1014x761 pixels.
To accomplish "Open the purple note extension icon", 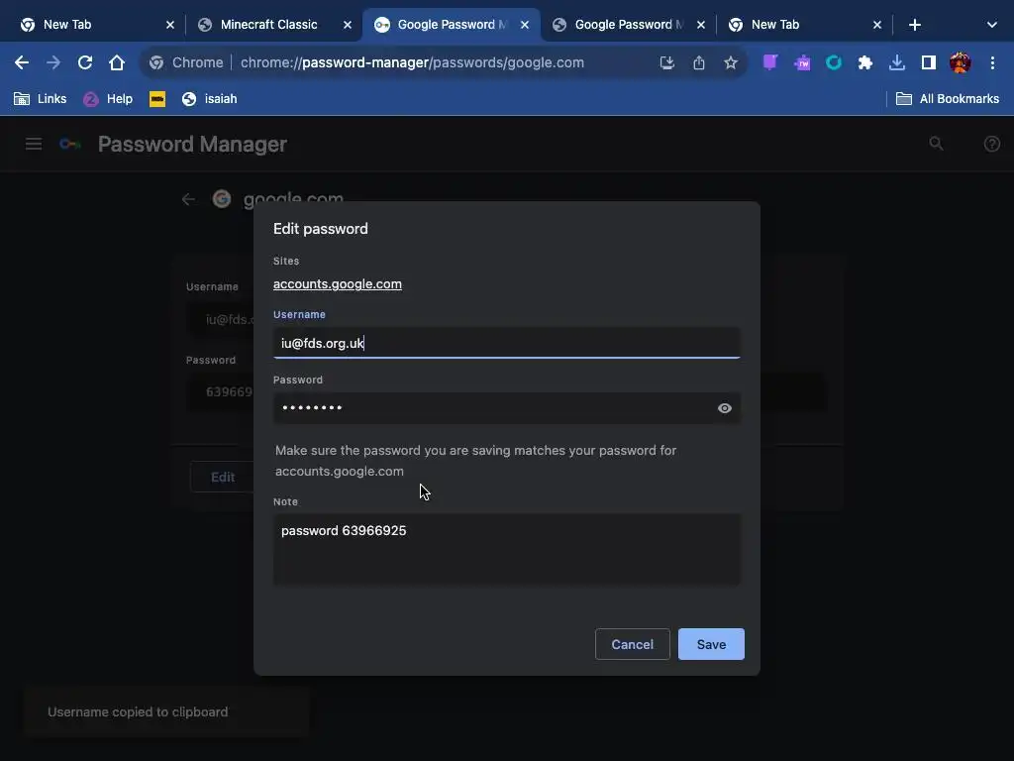I will pos(769,62).
